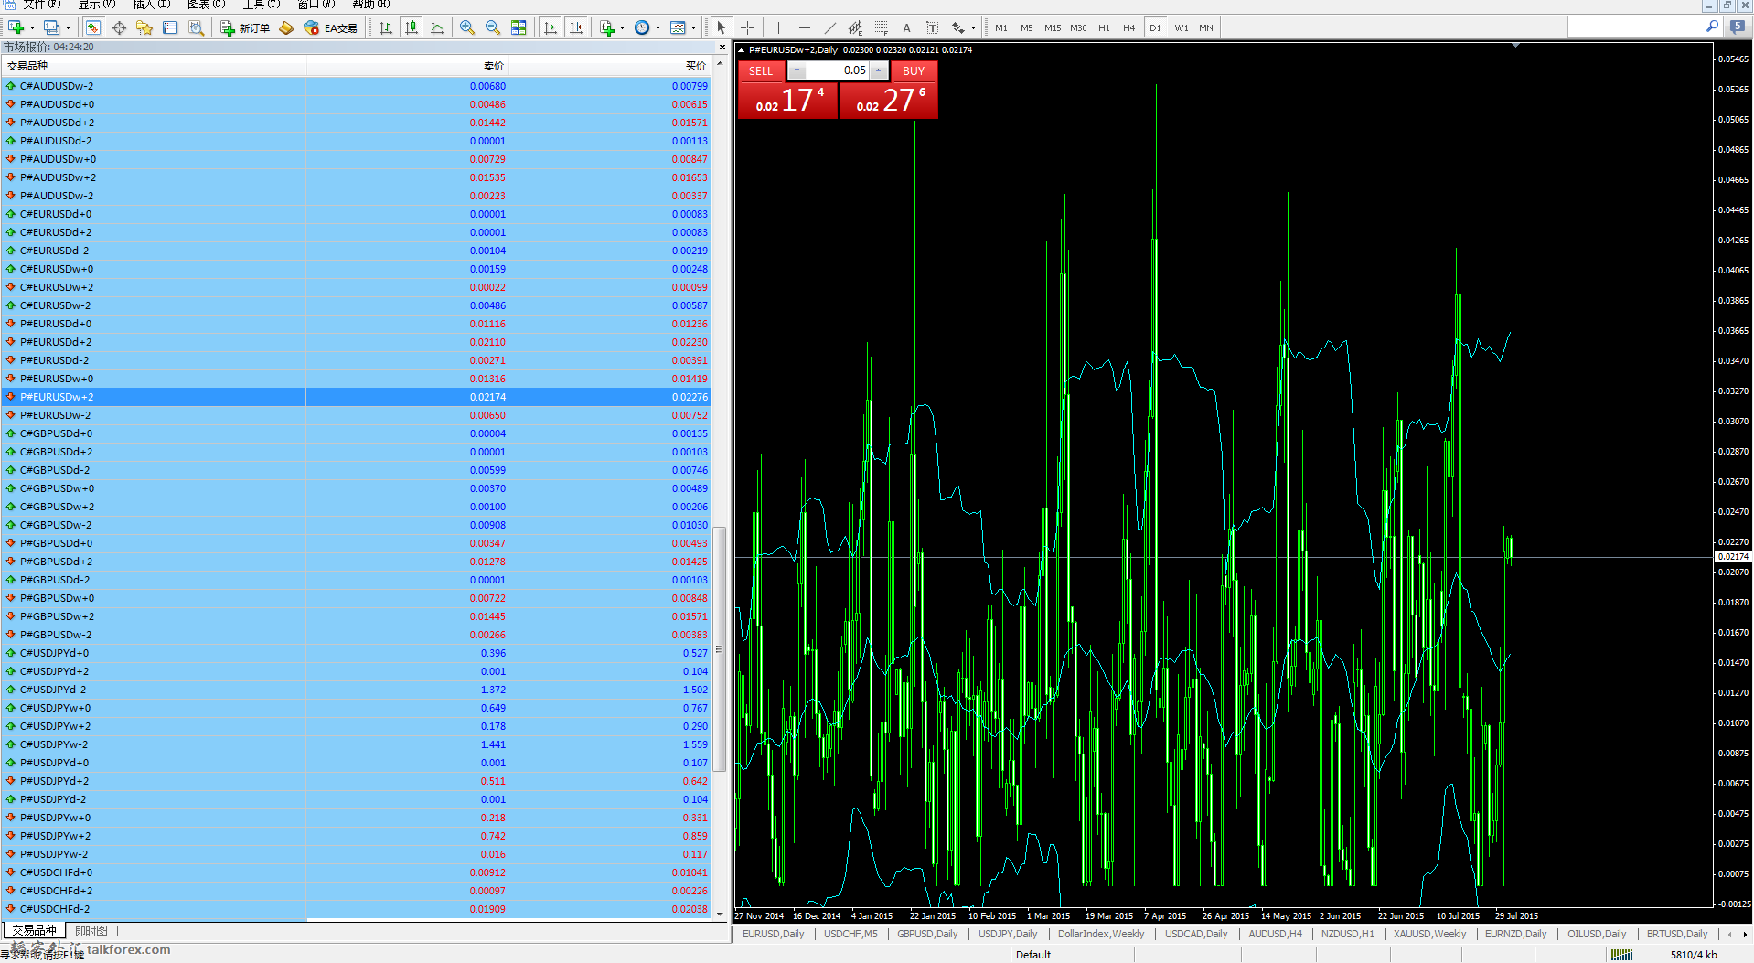The width and height of the screenshot is (1754, 963).
Task: Switch timeframe to M15
Action: (x=1053, y=27)
